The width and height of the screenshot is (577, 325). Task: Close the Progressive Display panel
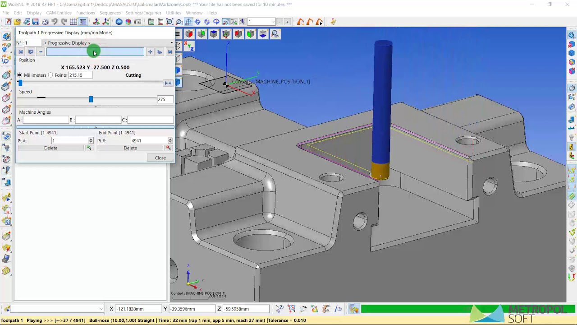pos(160,158)
